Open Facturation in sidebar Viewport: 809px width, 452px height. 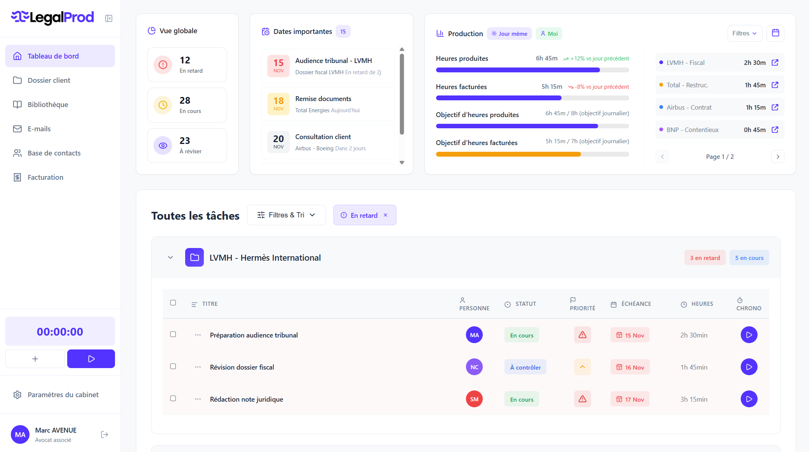pyautogui.click(x=60, y=177)
